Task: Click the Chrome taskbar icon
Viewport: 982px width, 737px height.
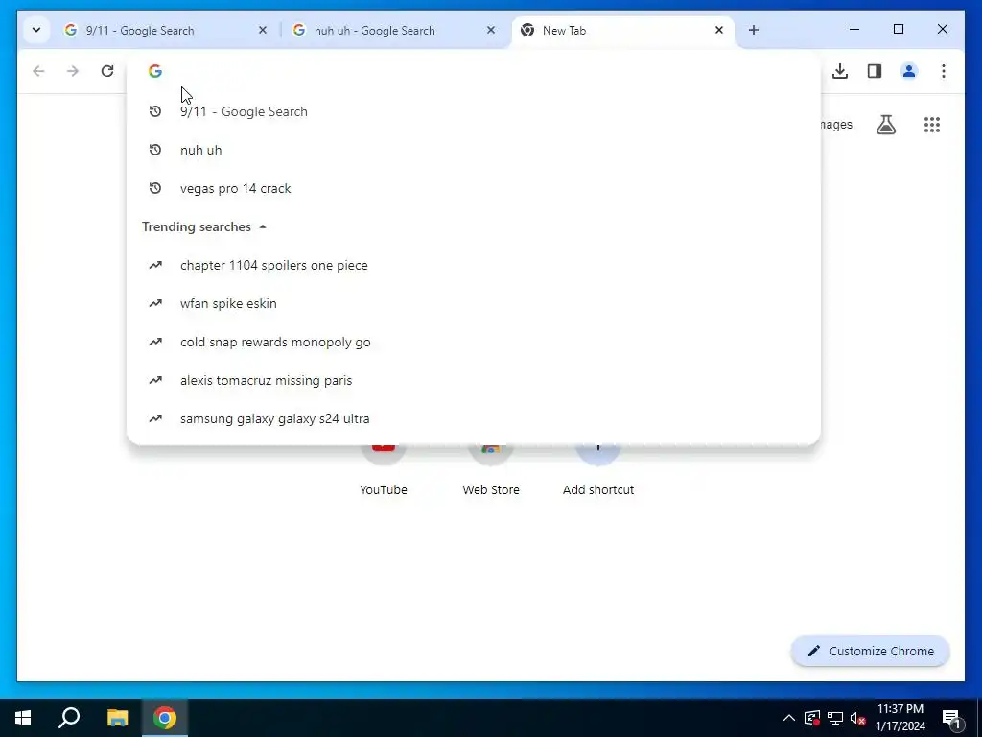Action: (165, 718)
